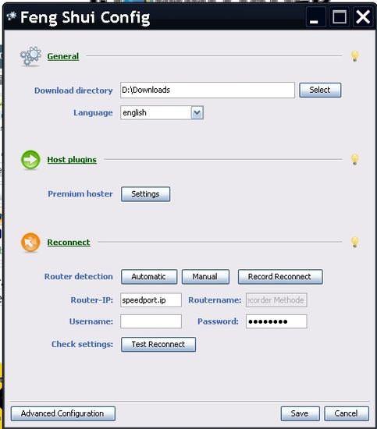Click the green Host plugins arrow icon
Viewport: 377px width, 429px height.
point(30,159)
